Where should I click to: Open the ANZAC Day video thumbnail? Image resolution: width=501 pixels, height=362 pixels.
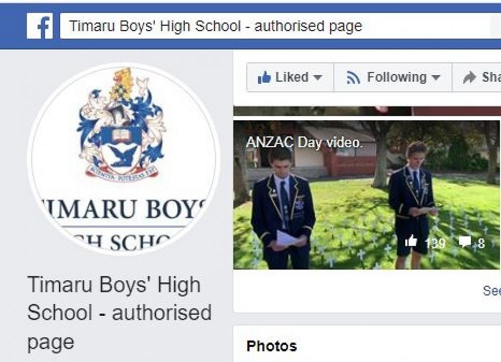tap(367, 195)
